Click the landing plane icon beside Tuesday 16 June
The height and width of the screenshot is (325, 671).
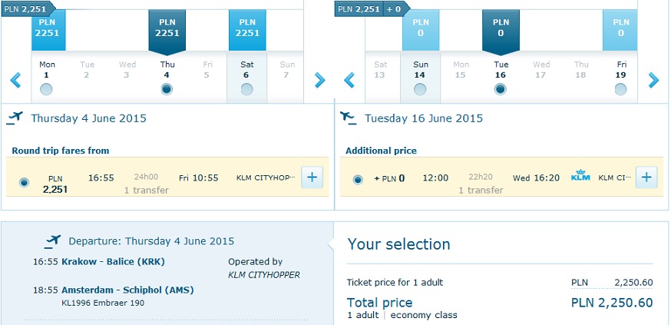pyautogui.click(x=349, y=118)
